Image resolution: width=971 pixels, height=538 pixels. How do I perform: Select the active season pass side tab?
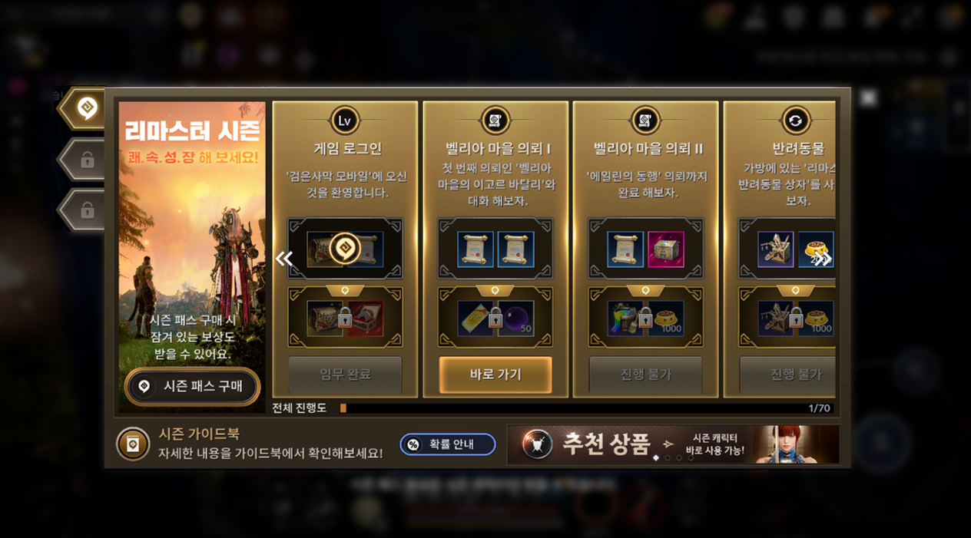pyautogui.click(x=85, y=108)
